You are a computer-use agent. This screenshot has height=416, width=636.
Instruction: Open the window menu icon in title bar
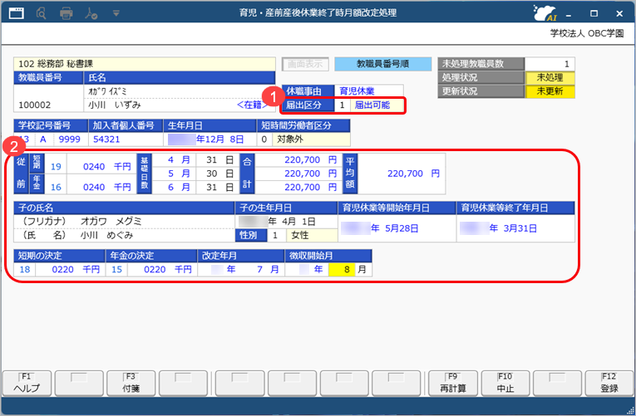pos(17,13)
